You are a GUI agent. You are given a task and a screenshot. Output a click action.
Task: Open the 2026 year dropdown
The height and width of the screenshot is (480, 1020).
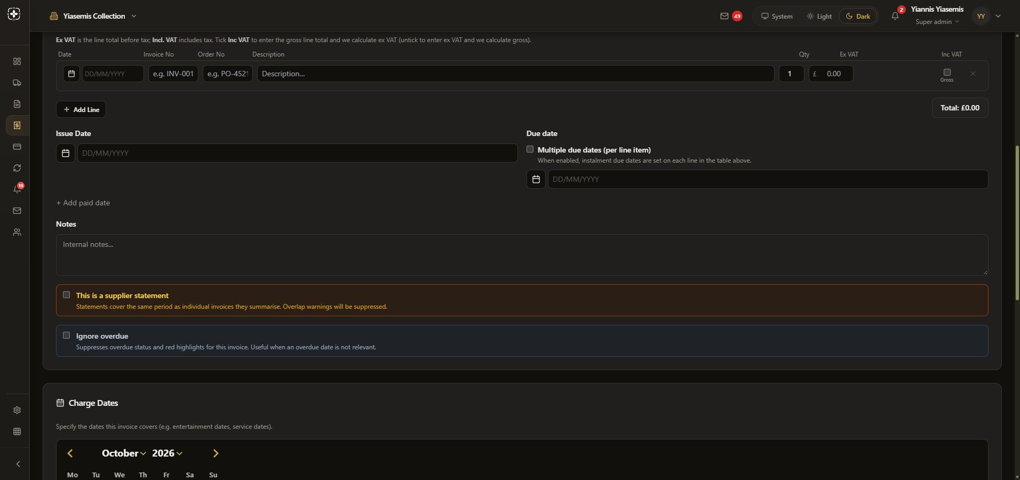coord(167,453)
